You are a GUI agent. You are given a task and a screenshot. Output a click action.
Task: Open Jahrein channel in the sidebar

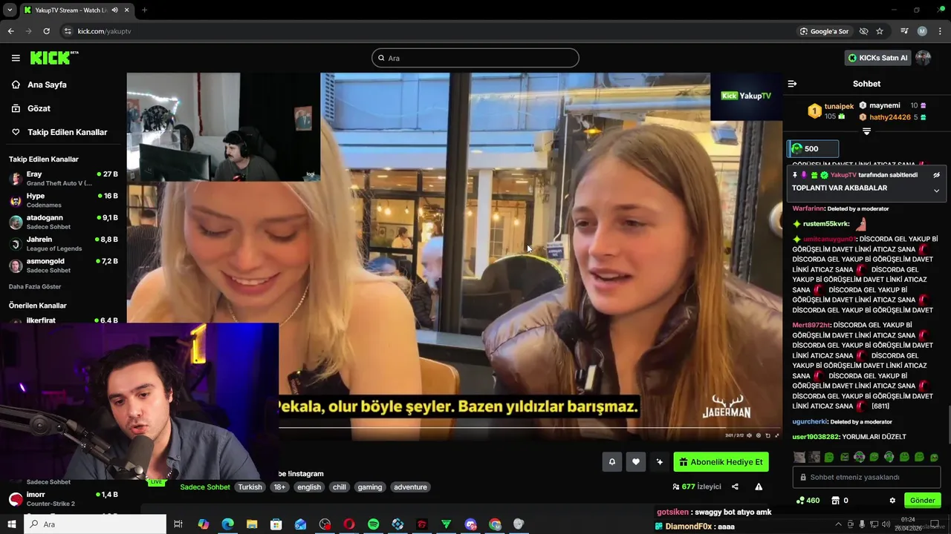pos(63,243)
